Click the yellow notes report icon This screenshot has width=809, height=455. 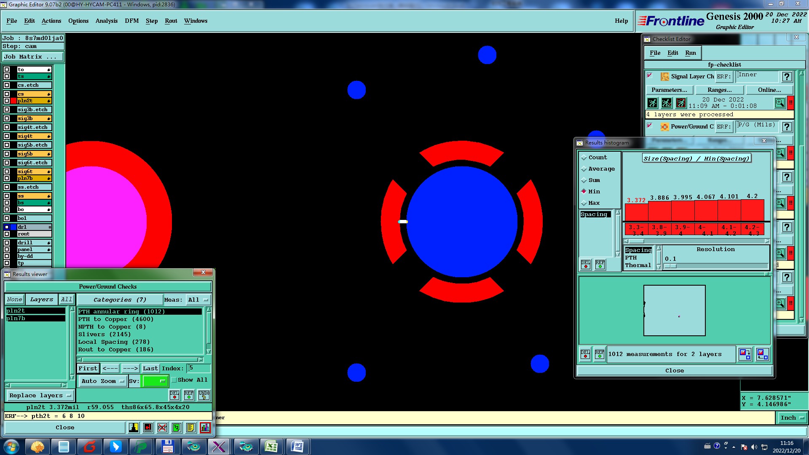pyautogui.click(x=190, y=428)
